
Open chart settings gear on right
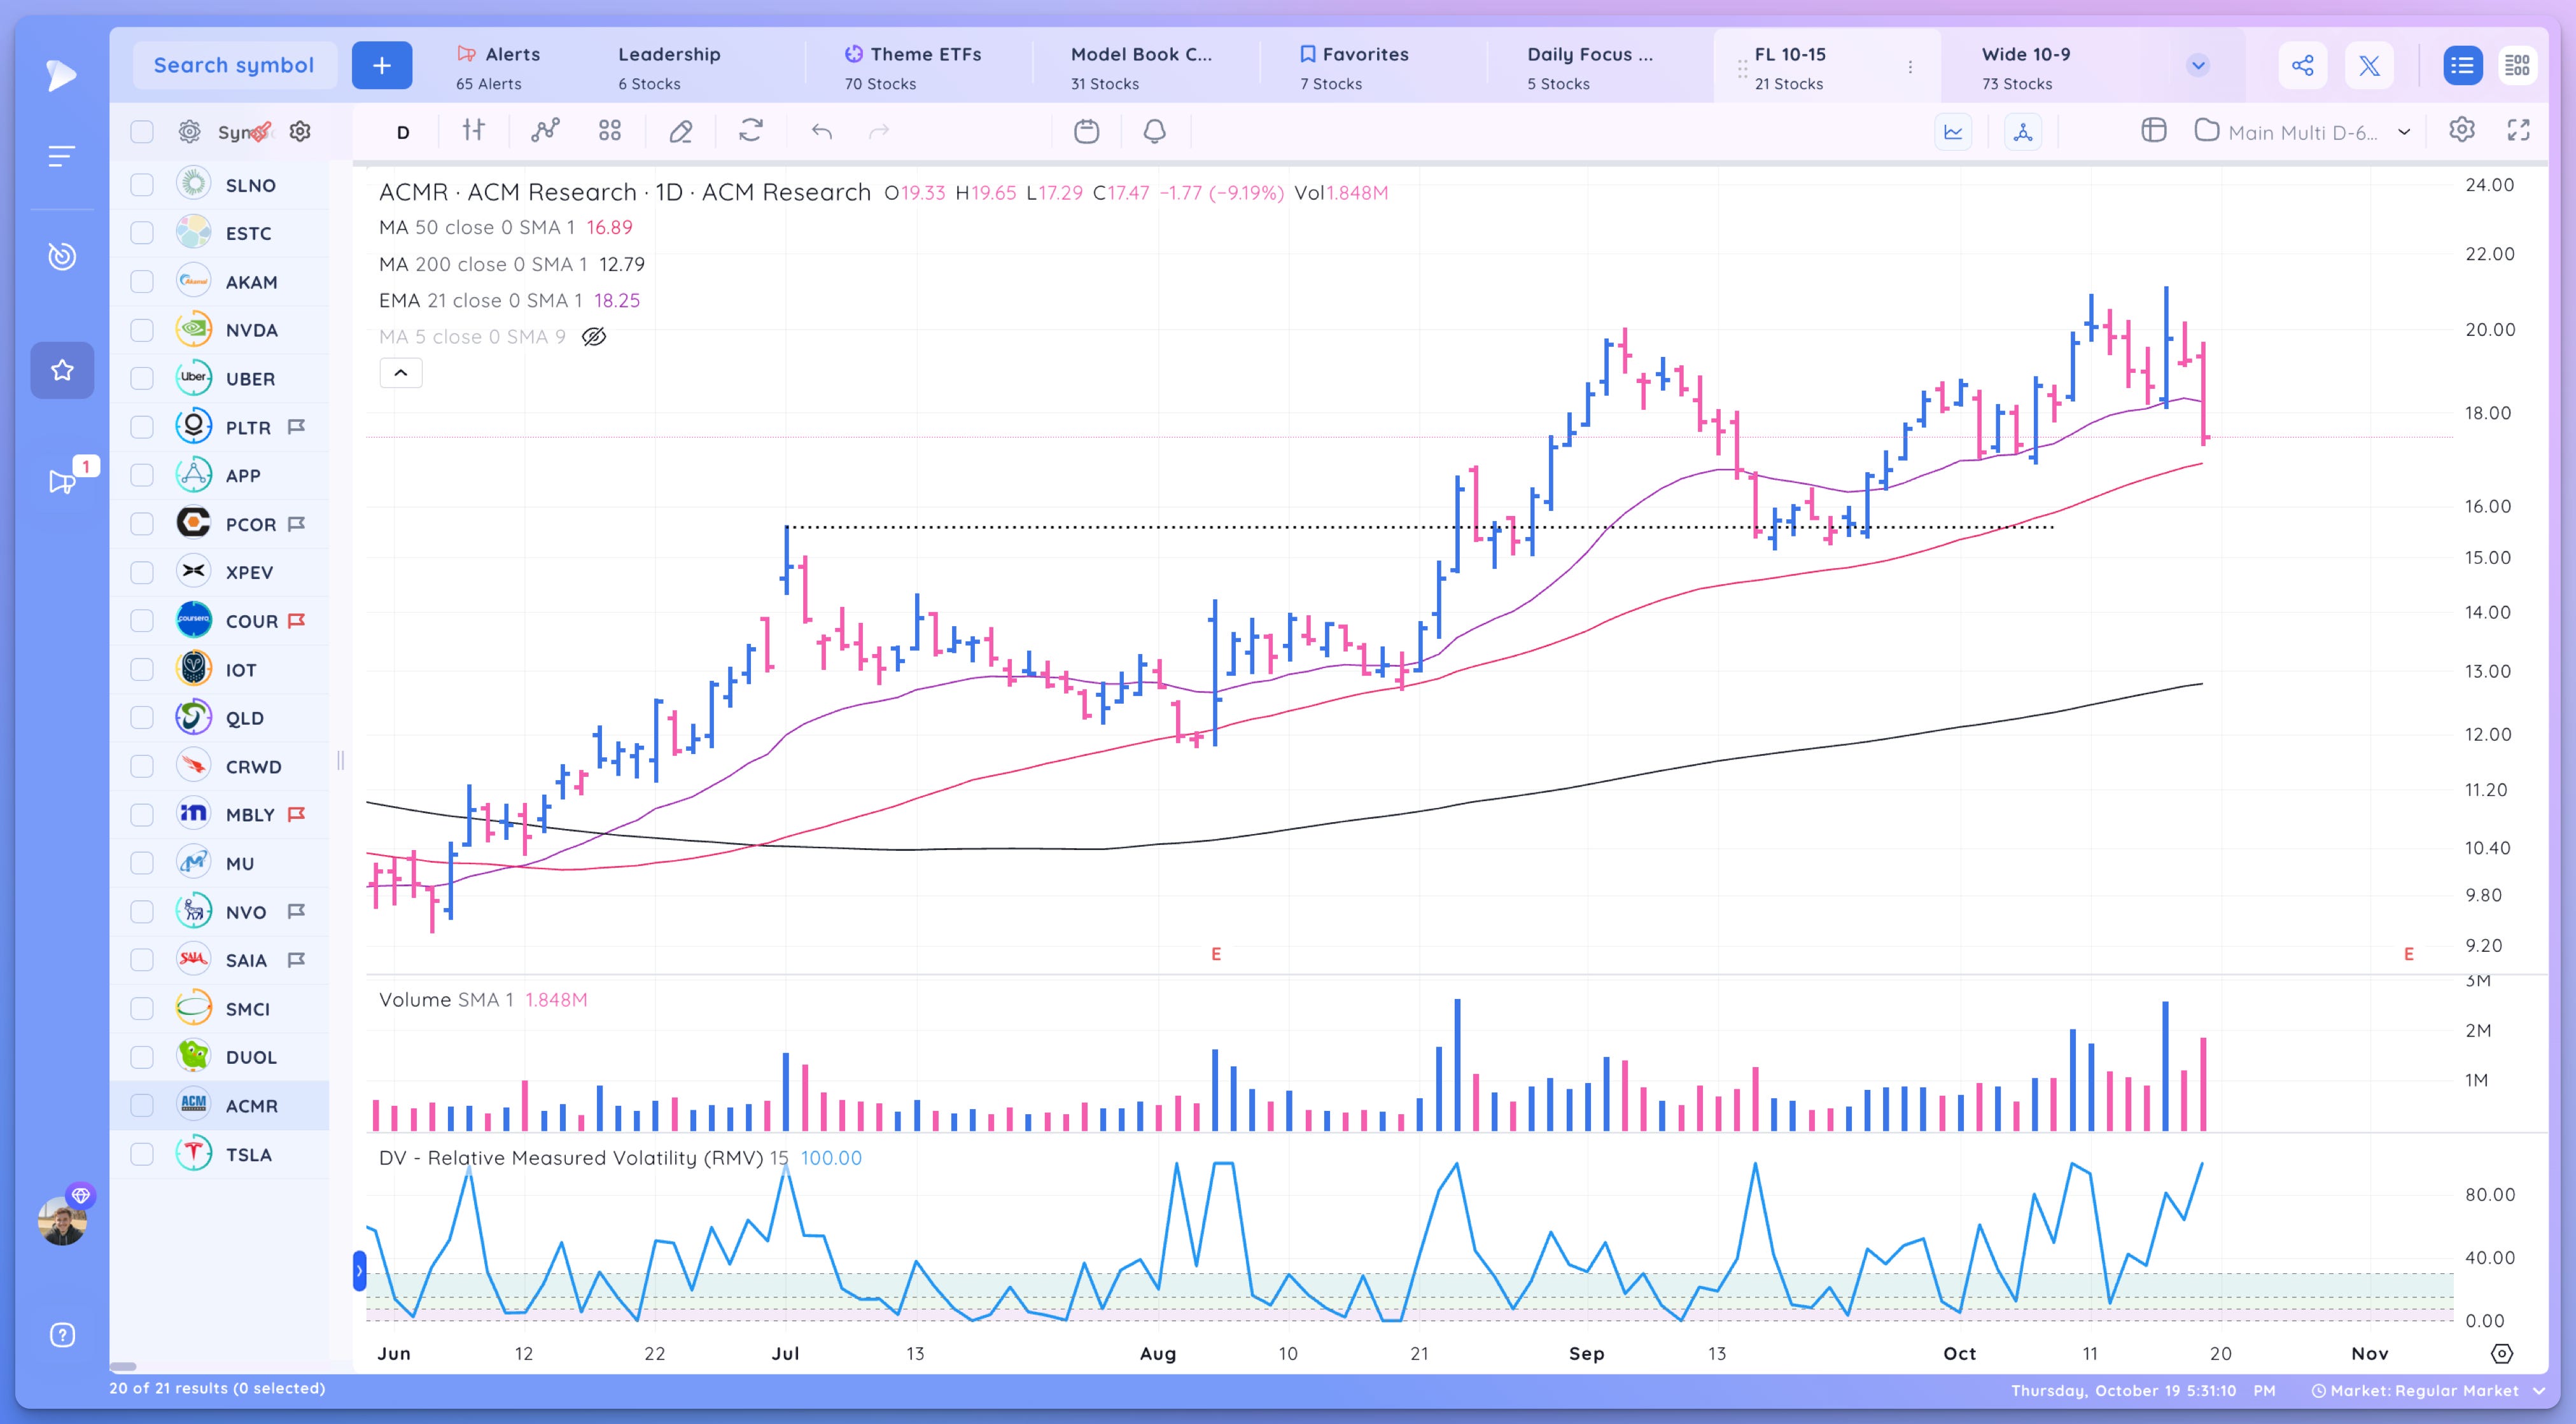pyautogui.click(x=2462, y=130)
